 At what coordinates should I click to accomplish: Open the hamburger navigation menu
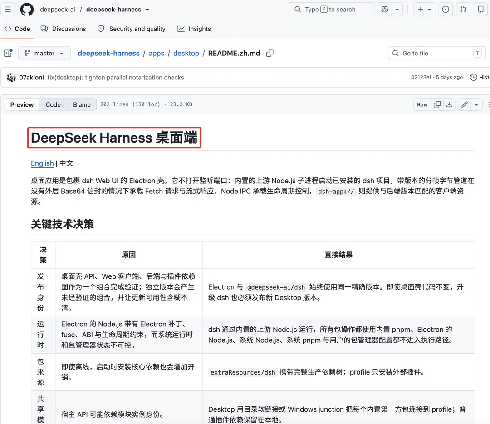[8, 10]
